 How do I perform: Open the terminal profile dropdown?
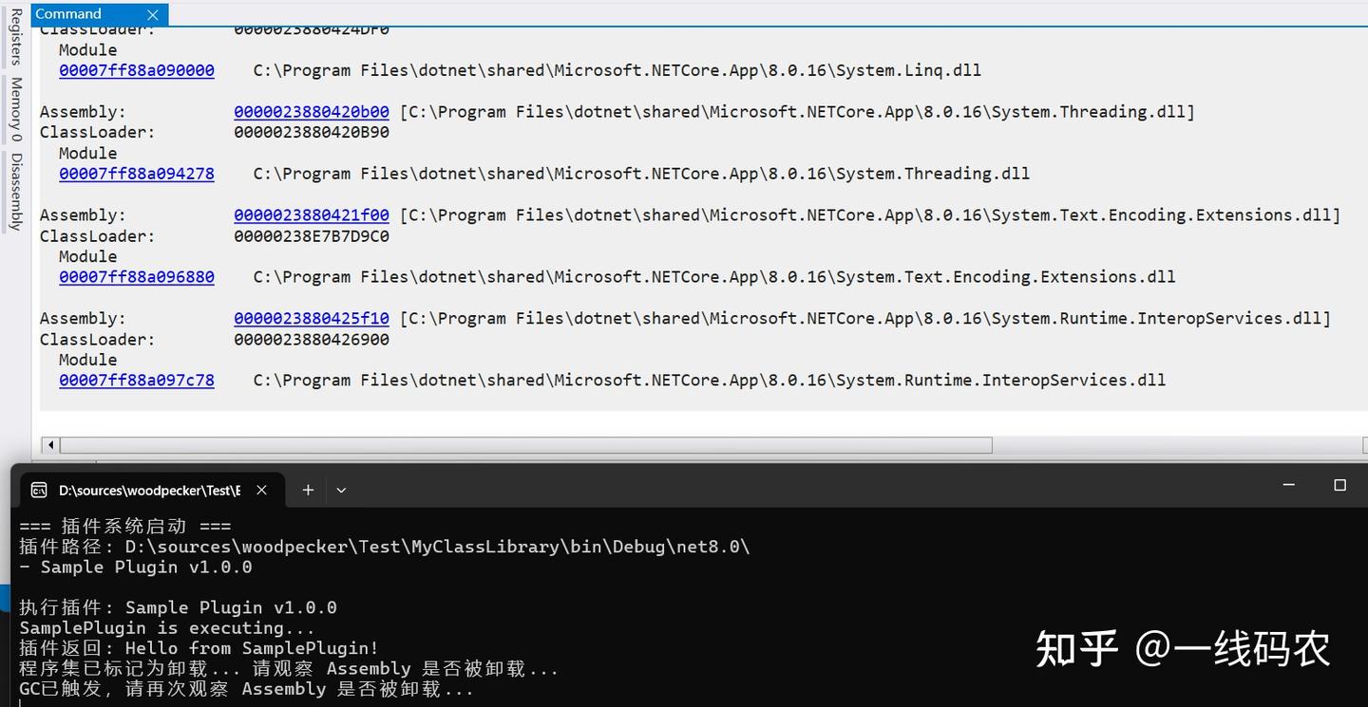tap(340, 490)
